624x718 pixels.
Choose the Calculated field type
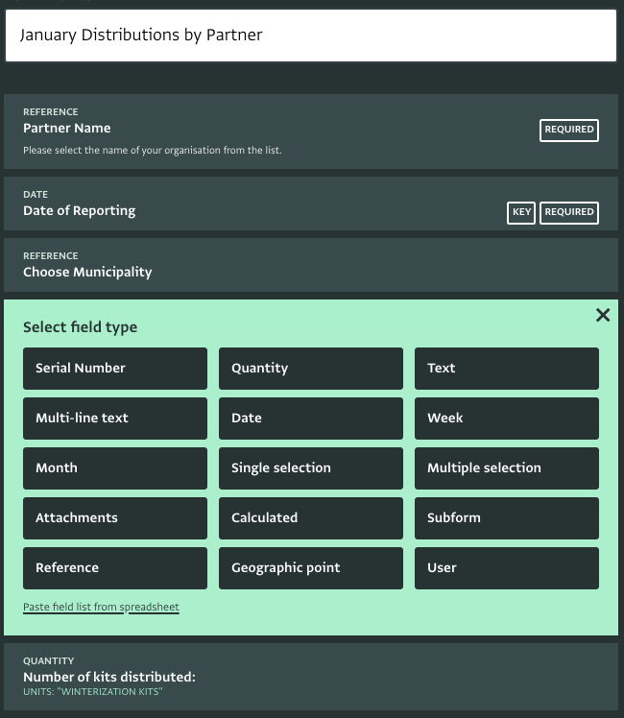point(311,518)
